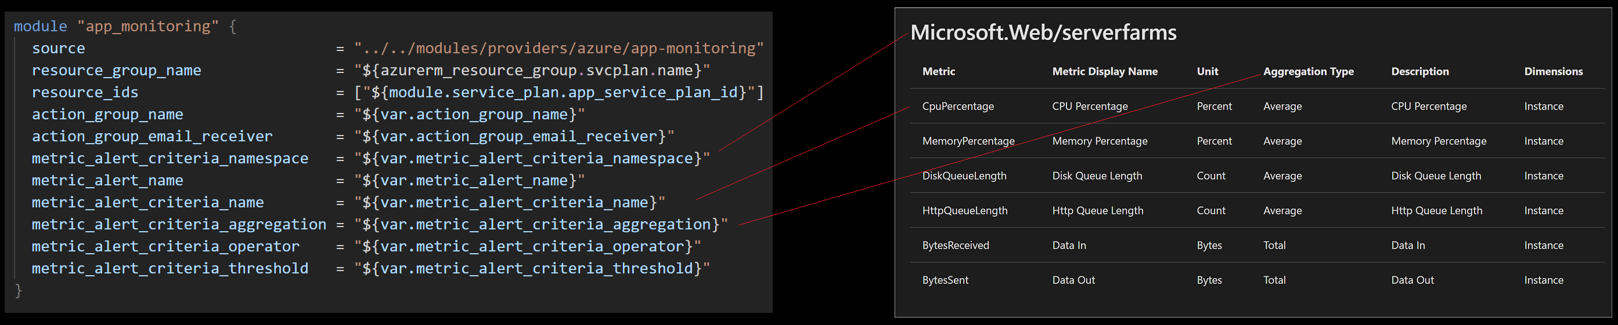
Task: Select the var.action_group_name value
Action: pos(469,114)
